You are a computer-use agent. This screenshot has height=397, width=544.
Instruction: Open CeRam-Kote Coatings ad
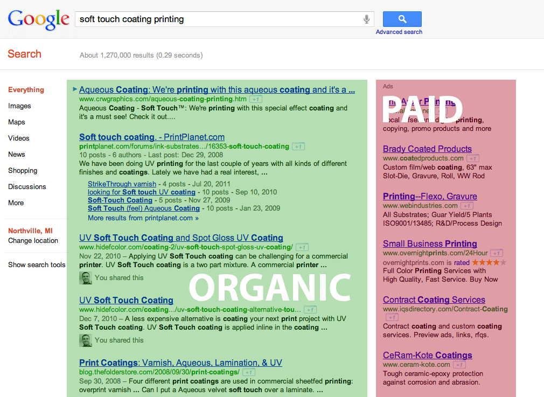pyautogui.click(x=428, y=356)
